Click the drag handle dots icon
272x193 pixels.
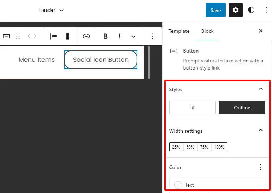point(18,36)
